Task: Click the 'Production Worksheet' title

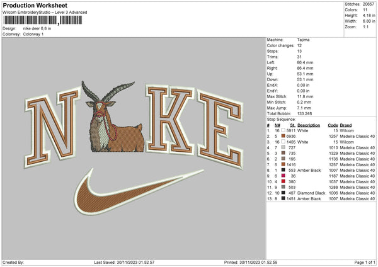Action: (x=35, y=5)
